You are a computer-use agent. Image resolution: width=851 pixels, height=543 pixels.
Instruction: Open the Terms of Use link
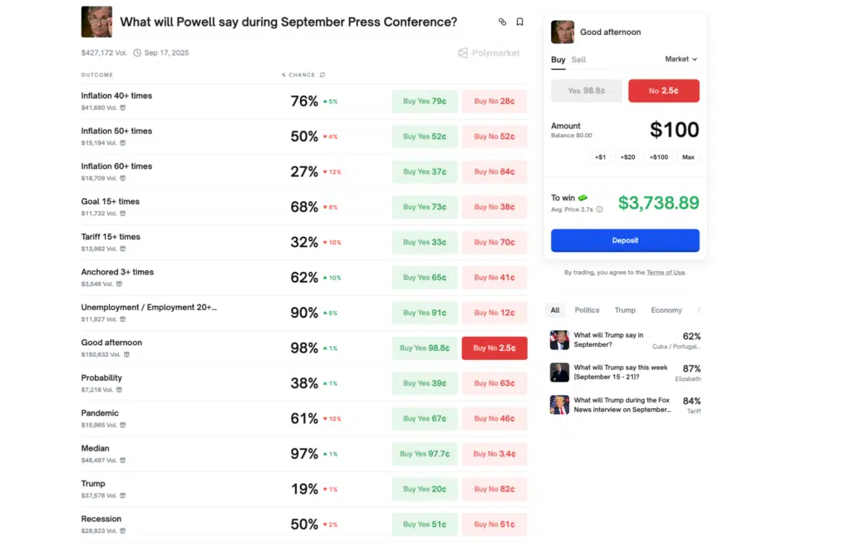[666, 273]
